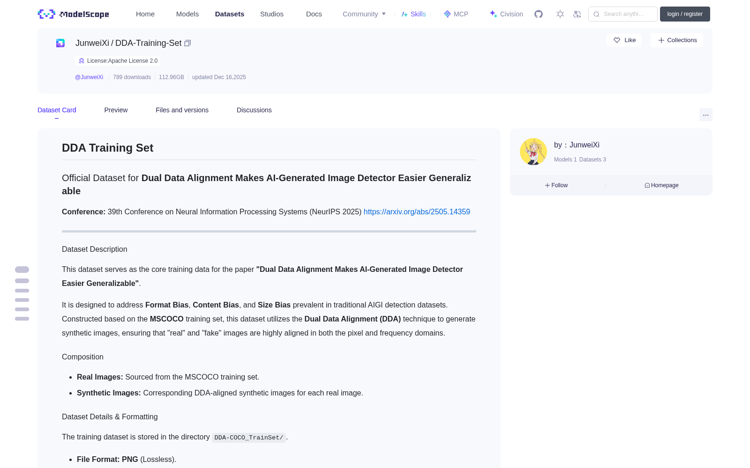Jump to last outline section marker
The height and width of the screenshot is (468, 750).
[22, 319]
